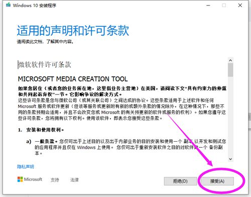Close the Windows 10 setup window
Screen dimensions: 251x197
click(240, 6)
